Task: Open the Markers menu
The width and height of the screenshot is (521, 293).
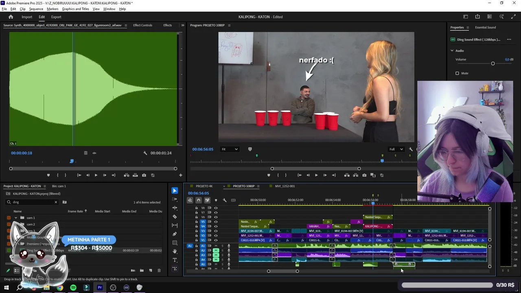Action: (x=53, y=9)
